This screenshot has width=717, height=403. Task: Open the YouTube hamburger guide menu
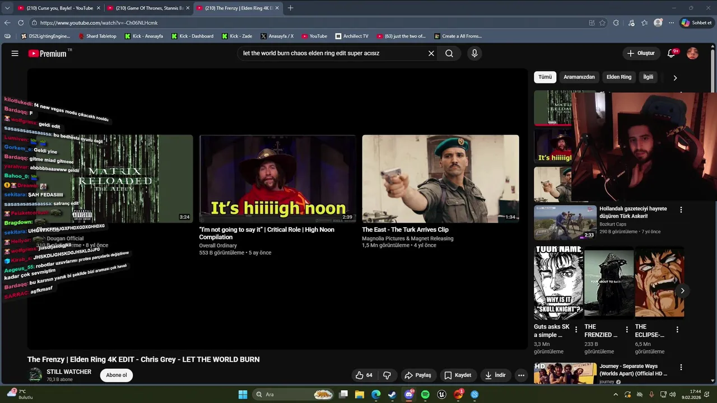click(15, 53)
